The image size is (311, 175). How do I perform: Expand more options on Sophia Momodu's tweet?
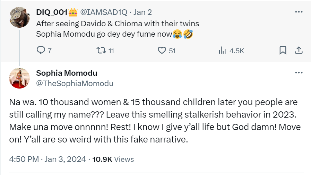point(299,73)
